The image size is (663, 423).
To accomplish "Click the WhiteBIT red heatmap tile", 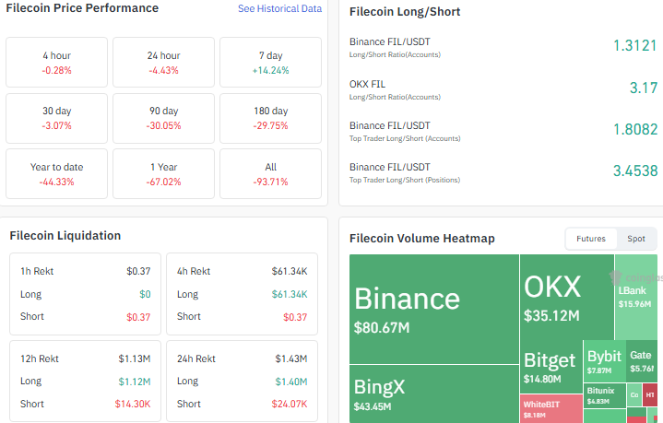I will [x=551, y=408].
